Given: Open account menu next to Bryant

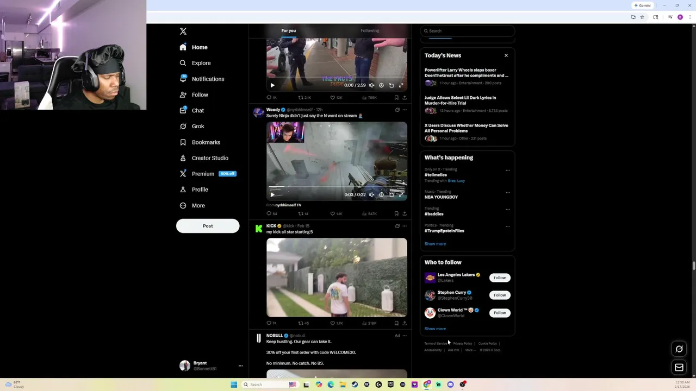Looking at the screenshot, I should point(240,366).
